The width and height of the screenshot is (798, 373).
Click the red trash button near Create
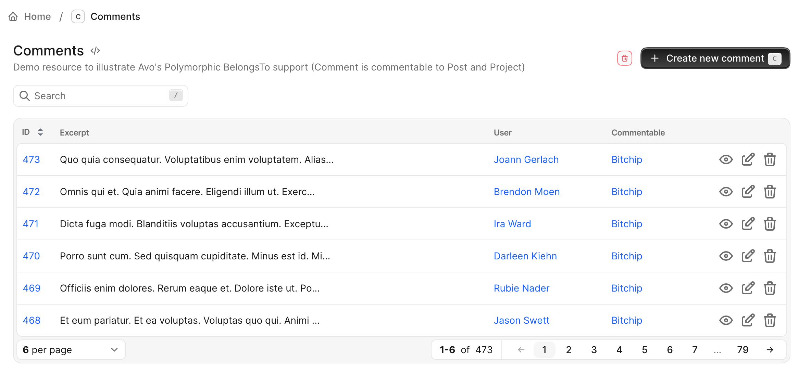624,58
